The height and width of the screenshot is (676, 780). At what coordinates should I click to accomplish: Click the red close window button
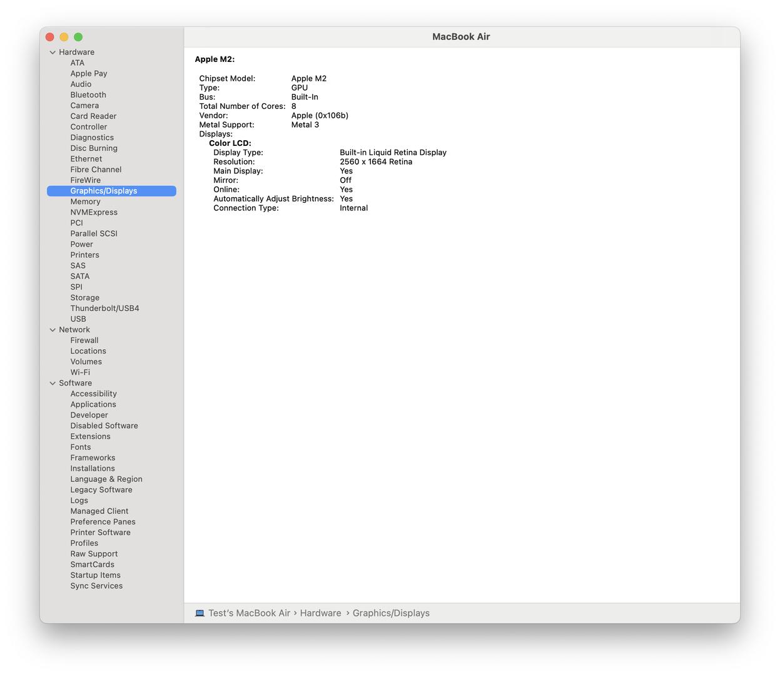[x=50, y=37]
